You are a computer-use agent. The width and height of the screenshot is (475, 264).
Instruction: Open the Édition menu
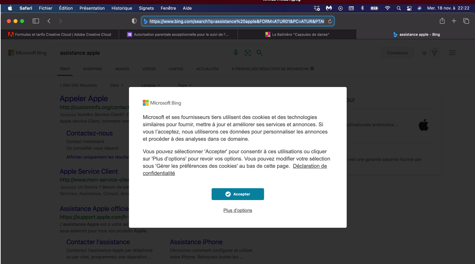pyautogui.click(x=66, y=8)
